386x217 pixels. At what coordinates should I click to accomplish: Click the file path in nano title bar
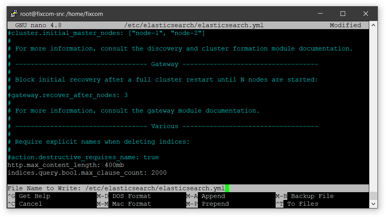[194, 25]
